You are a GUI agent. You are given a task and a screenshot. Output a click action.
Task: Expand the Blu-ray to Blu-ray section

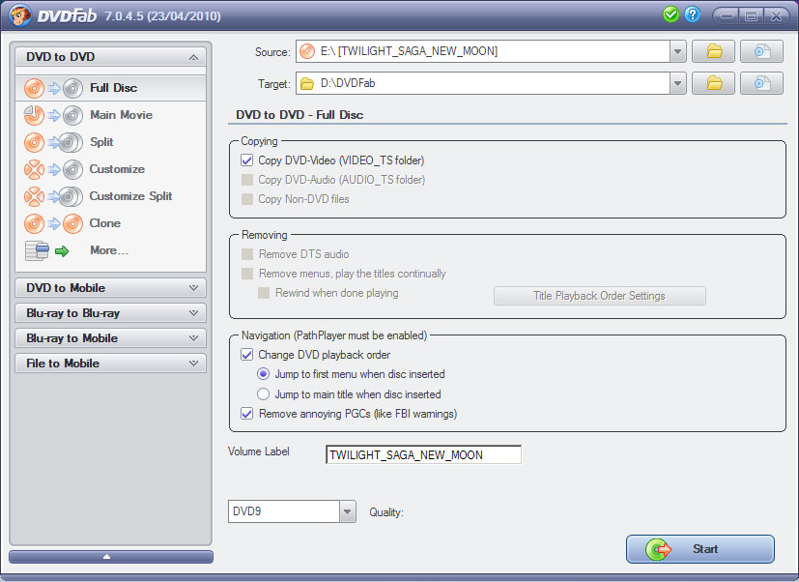click(109, 313)
